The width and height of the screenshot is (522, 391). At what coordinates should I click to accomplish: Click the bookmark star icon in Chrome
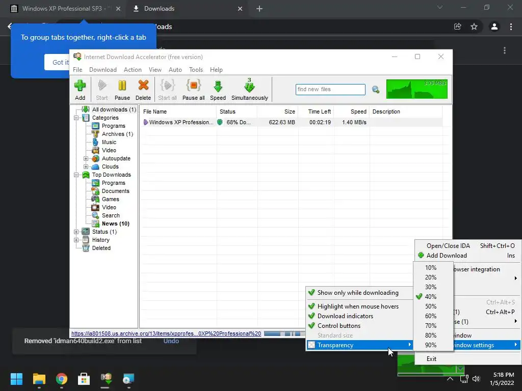[474, 26]
